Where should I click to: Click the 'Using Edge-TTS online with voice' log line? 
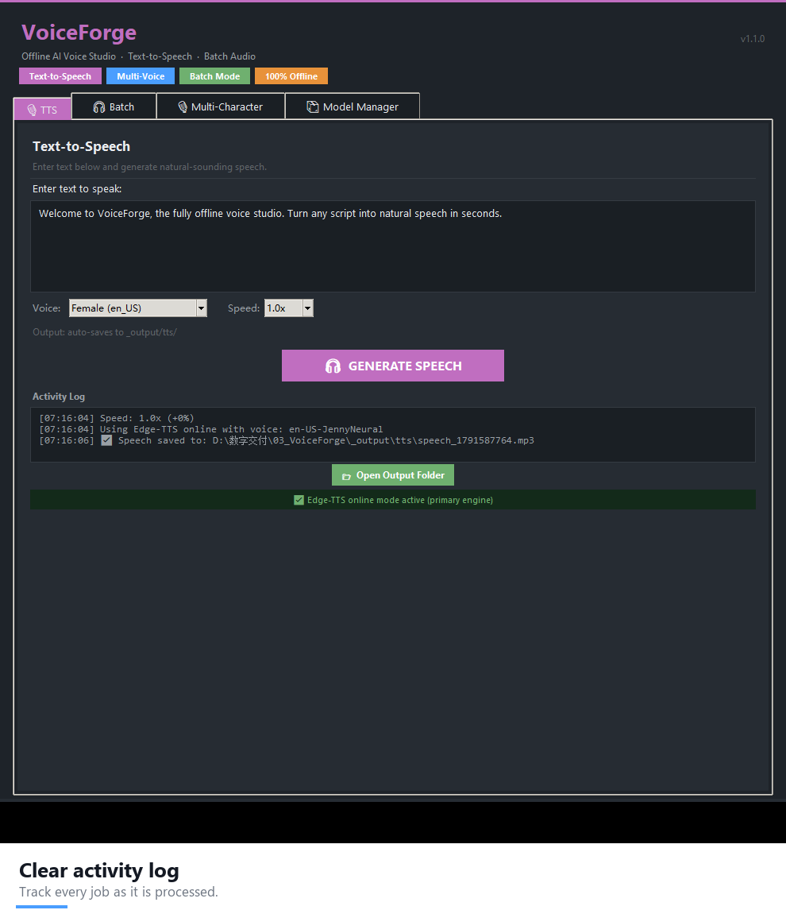point(211,429)
